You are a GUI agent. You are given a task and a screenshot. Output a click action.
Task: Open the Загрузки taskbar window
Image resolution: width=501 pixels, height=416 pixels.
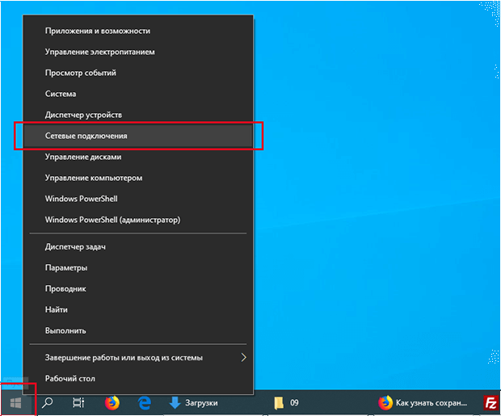click(193, 403)
